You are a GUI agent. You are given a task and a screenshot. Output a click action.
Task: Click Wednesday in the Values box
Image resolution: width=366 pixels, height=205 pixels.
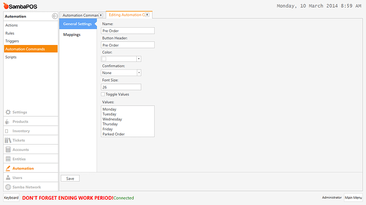pyautogui.click(x=112, y=119)
